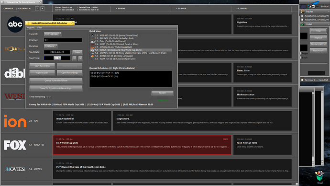Select the FOX channel logo

click(x=15, y=145)
